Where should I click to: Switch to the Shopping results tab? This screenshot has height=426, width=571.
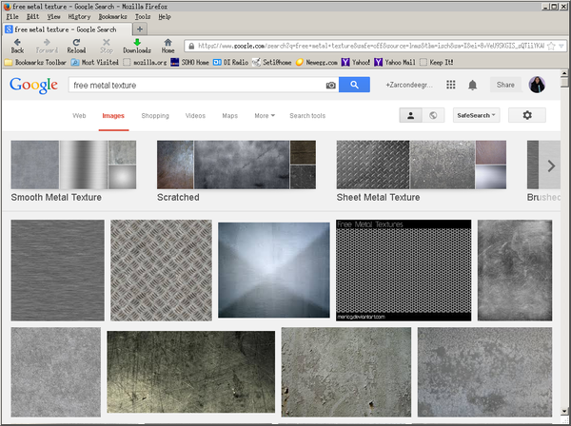[x=155, y=115]
